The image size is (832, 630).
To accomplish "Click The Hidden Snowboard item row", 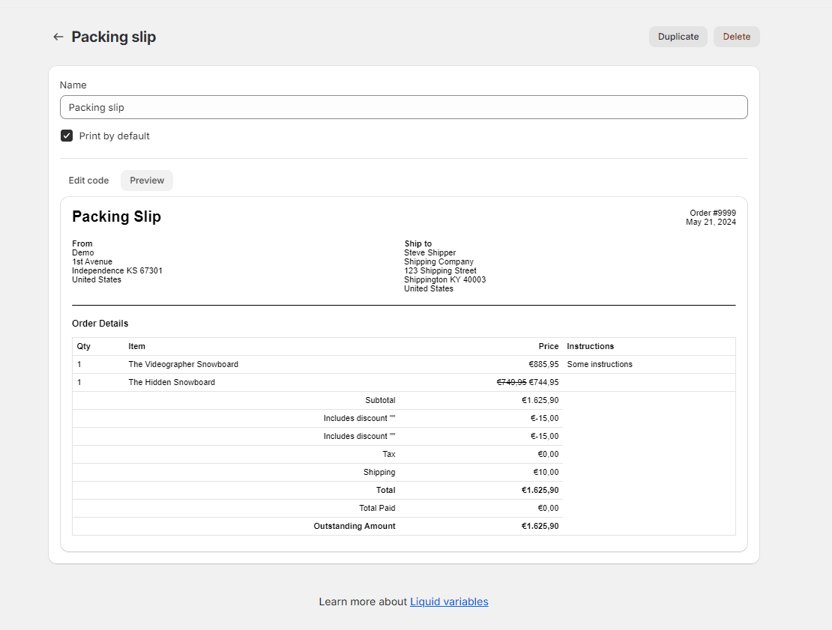I will click(x=172, y=382).
